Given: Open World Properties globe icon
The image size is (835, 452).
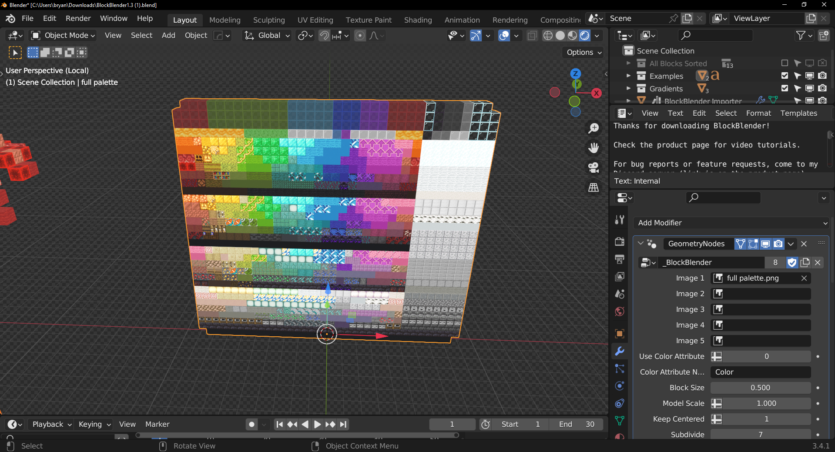Looking at the screenshot, I should [620, 311].
